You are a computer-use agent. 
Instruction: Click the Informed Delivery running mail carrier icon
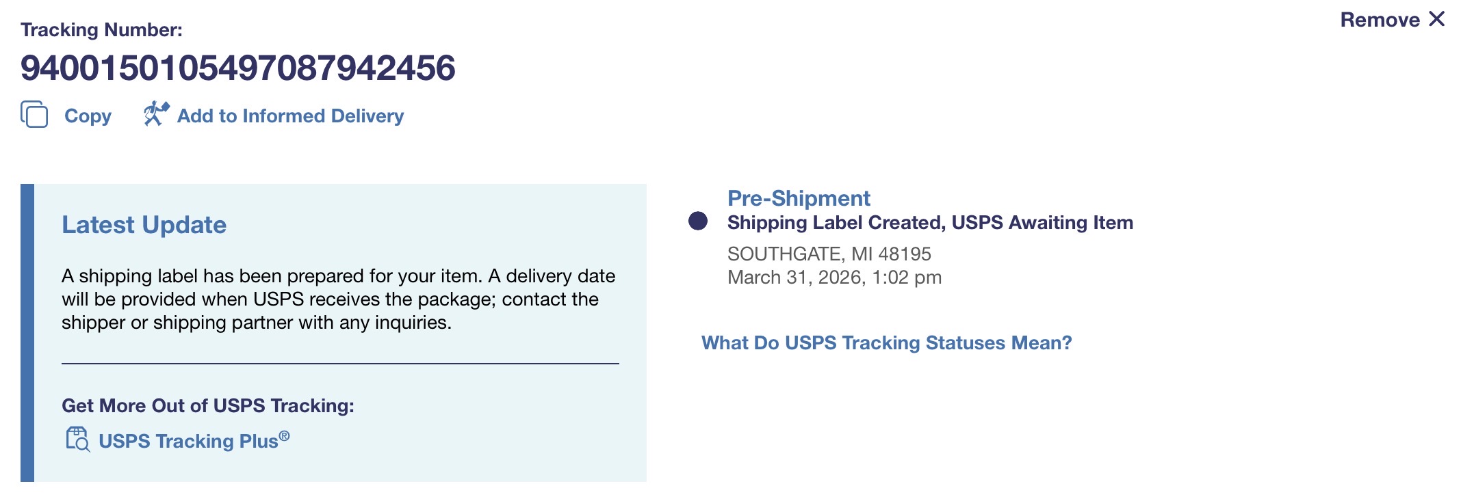(155, 113)
